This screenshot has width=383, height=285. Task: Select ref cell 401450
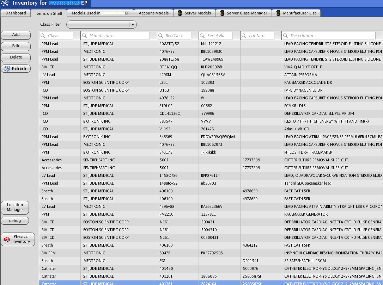pyautogui.click(x=166, y=269)
